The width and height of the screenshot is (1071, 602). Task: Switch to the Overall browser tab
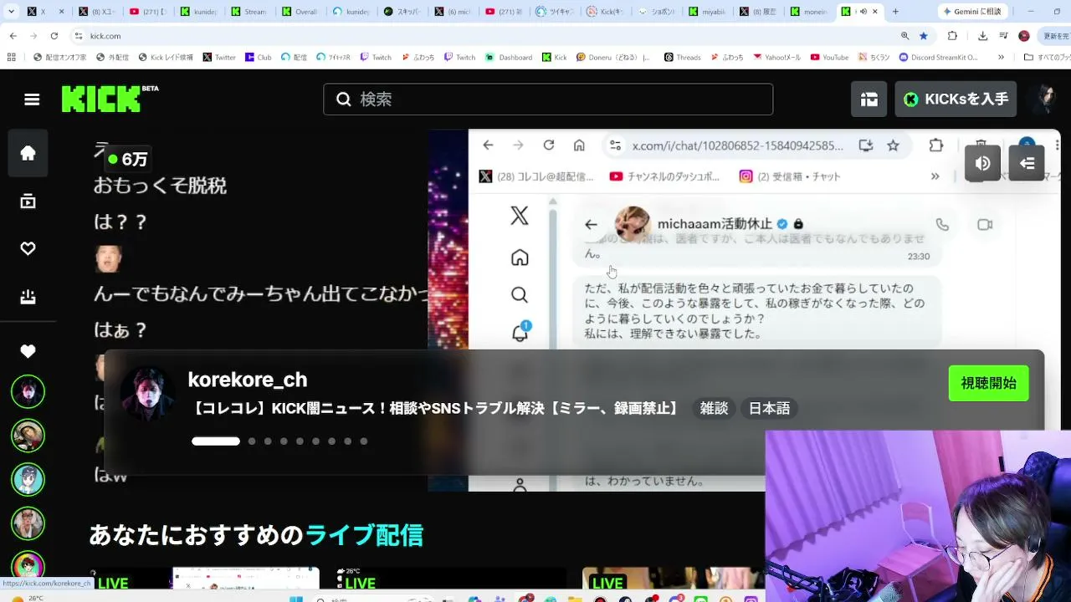[300, 12]
